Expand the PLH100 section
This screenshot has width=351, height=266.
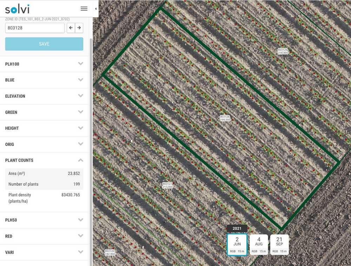click(44, 64)
